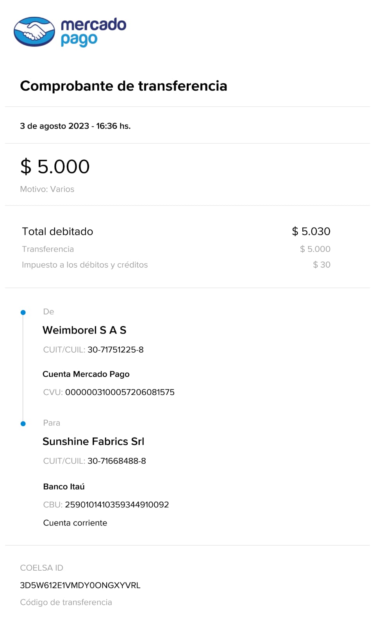Screen dimensions: 375x625
Task: Select the recipient CUIT 30-71668488-8
Action: [117, 461]
